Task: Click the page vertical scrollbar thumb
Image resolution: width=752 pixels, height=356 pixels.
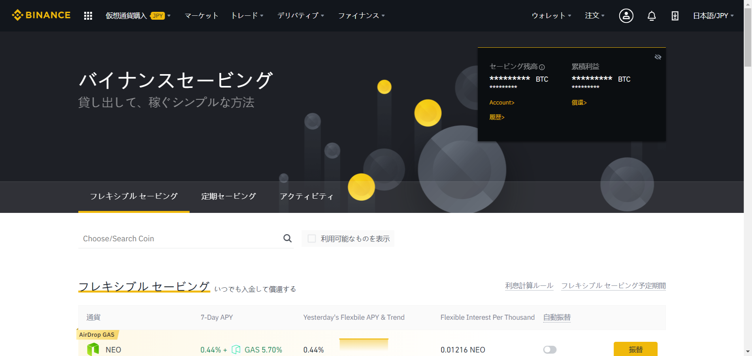Action: pyautogui.click(x=748, y=37)
